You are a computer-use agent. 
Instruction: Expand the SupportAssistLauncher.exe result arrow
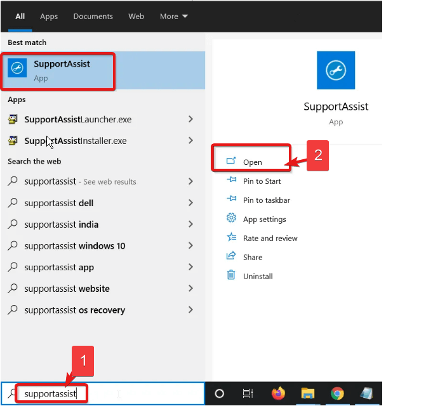191,119
